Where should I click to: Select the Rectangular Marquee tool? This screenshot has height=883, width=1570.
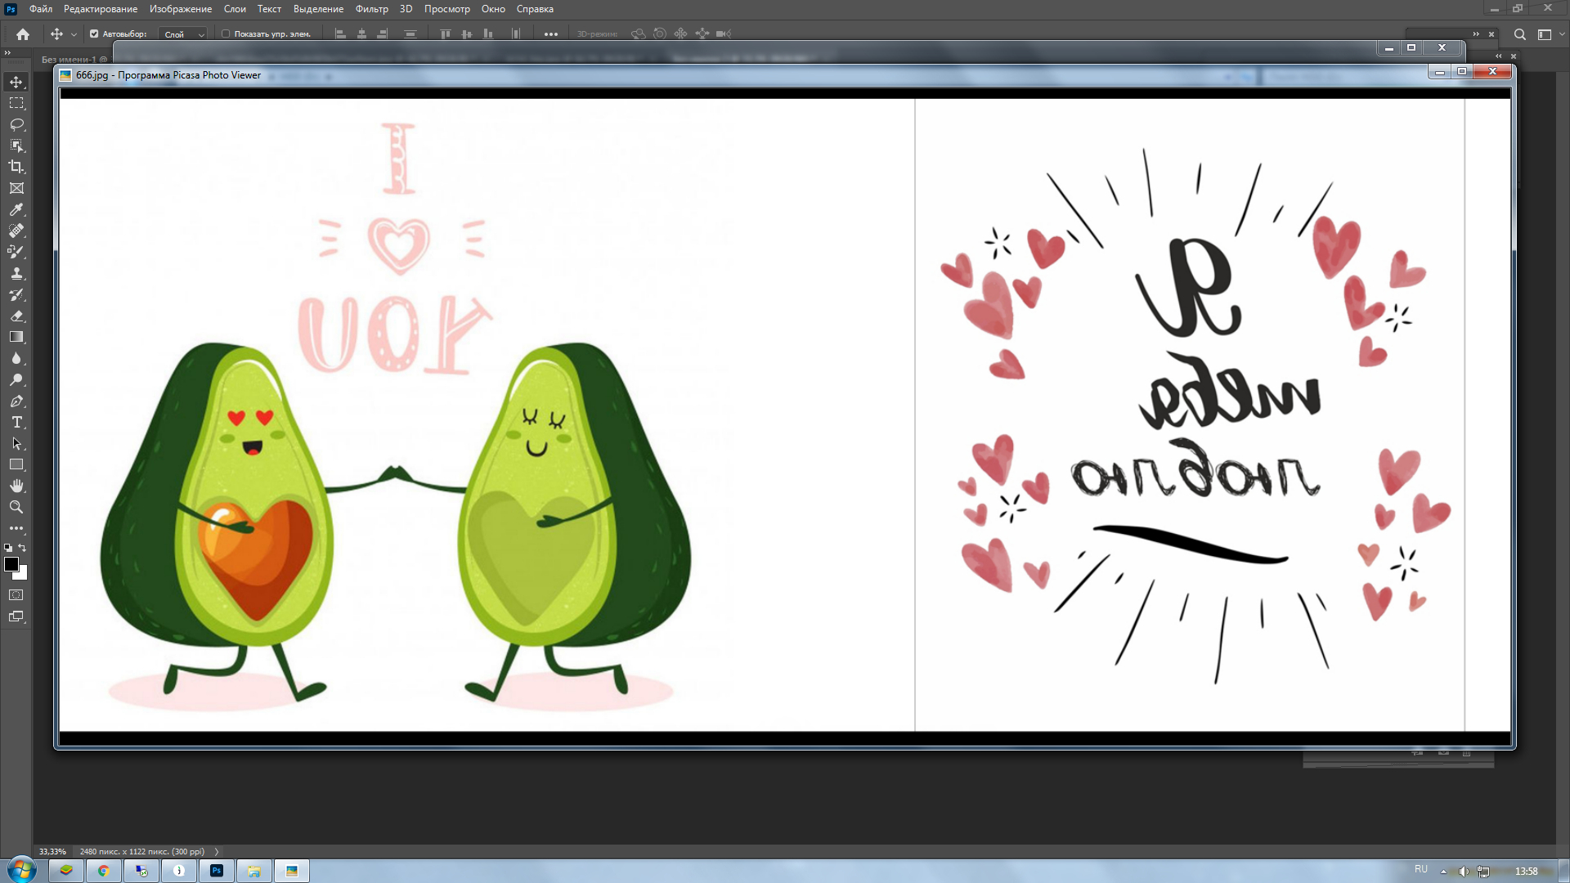pyautogui.click(x=16, y=103)
